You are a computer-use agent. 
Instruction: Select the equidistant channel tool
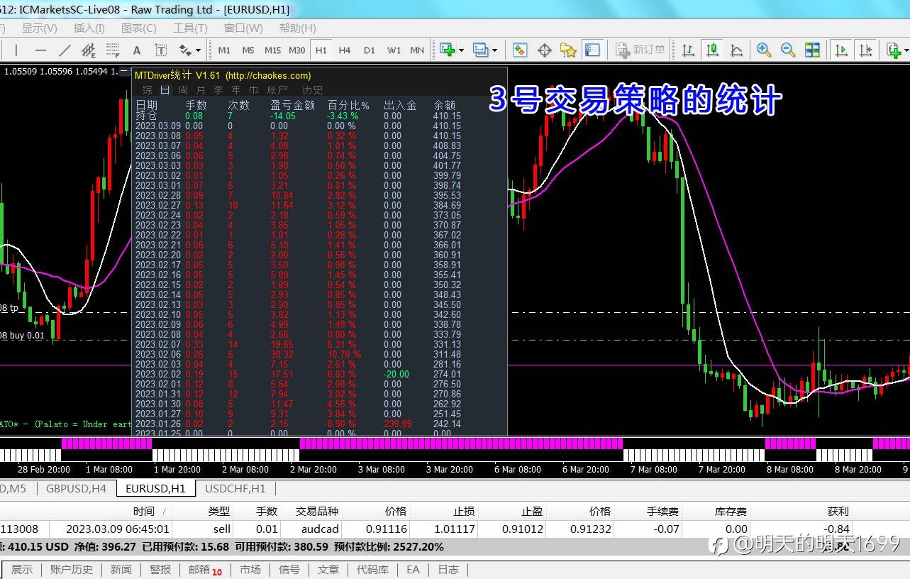point(89,50)
